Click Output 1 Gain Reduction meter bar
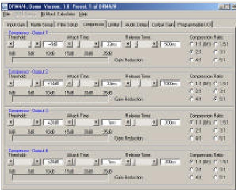Viewport: 236px width, 190px height. pos(60,60)
